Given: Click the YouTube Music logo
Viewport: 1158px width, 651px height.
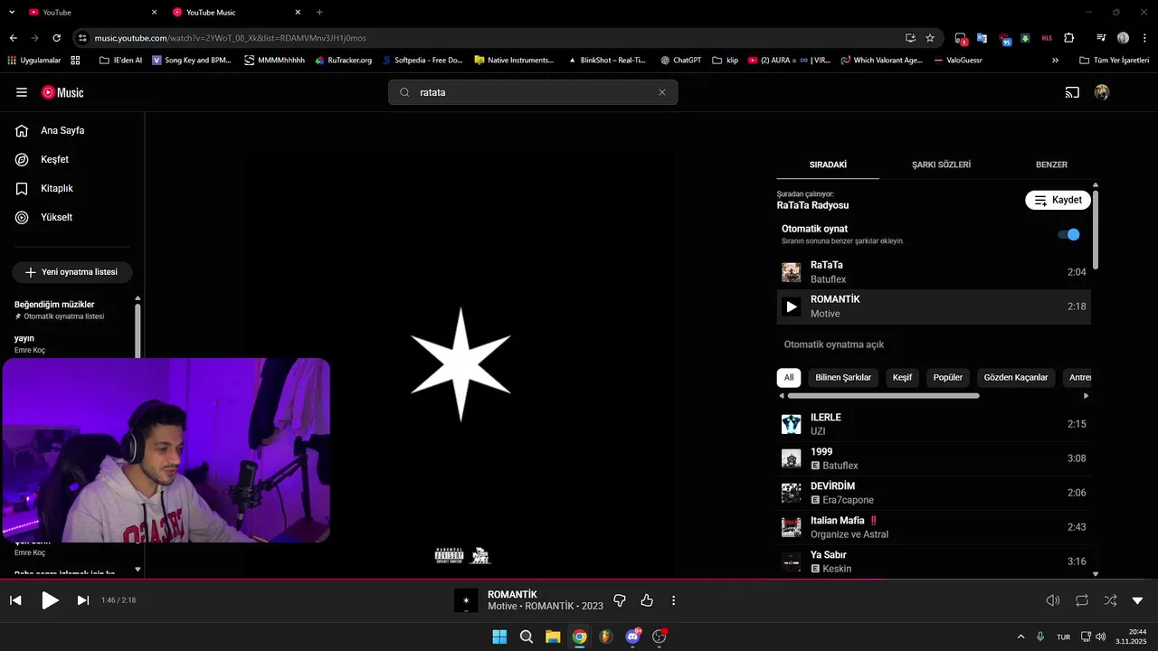Looking at the screenshot, I should [62, 92].
